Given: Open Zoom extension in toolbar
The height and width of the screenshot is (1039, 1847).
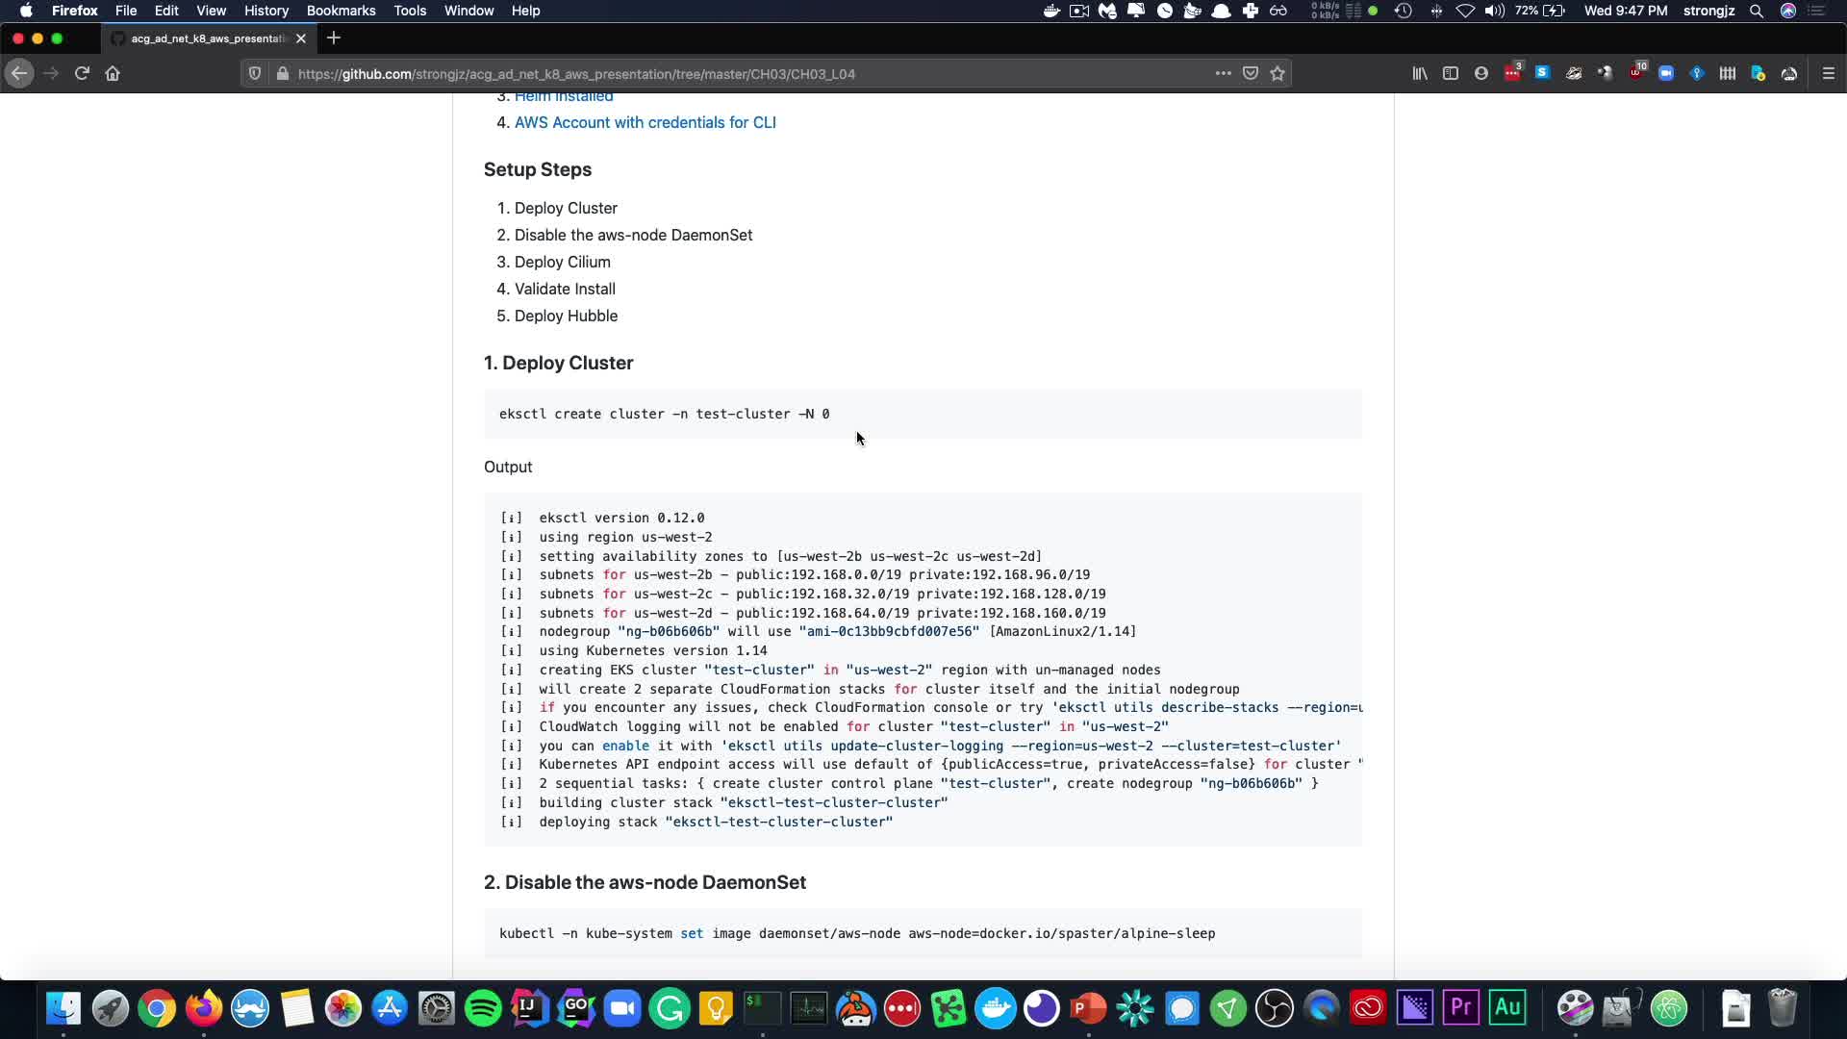Looking at the screenshot, I should (1666, 73).
